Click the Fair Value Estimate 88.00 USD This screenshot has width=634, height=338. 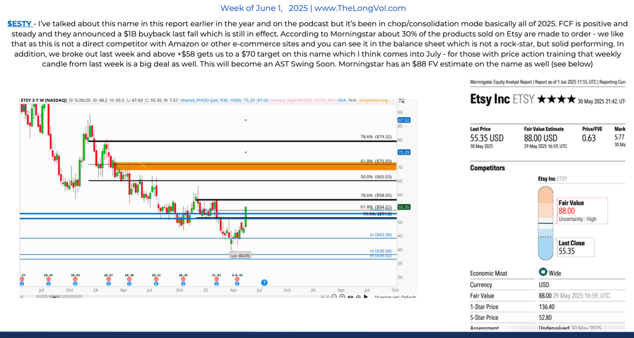tap(540, 138)
